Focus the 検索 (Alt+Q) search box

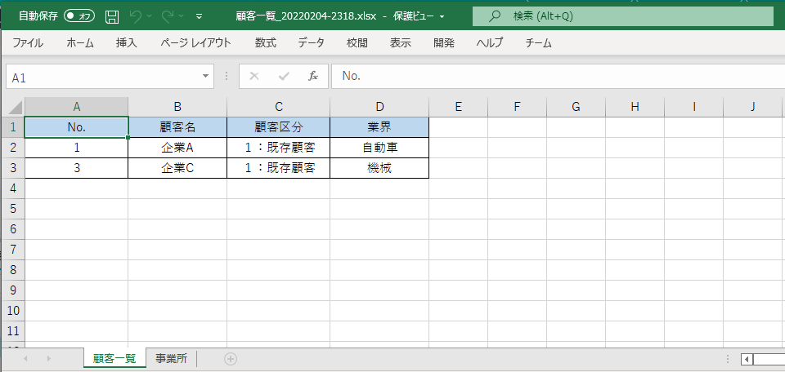click(x=623, y=16)
